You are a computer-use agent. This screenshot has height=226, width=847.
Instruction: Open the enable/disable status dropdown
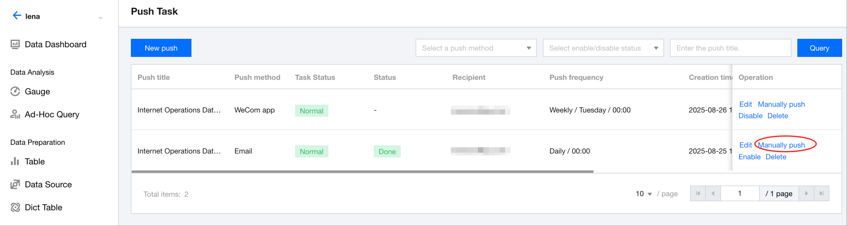coord(603,48)
